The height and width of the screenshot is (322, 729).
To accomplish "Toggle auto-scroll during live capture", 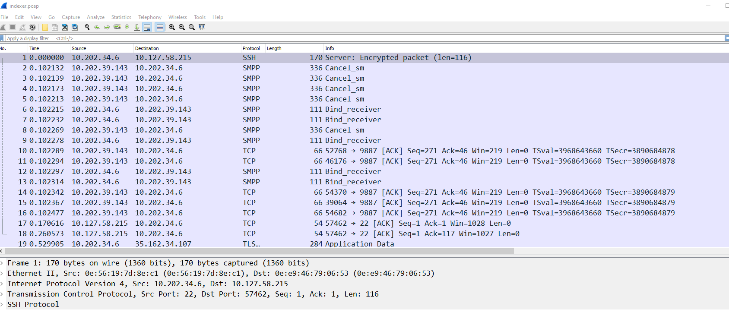I will (147, 27).
